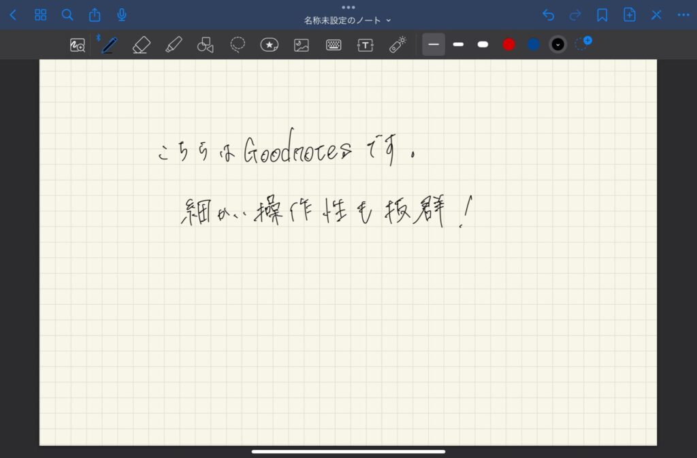
Task: Select the Eraser tool
Action: (x=141, y=45)
